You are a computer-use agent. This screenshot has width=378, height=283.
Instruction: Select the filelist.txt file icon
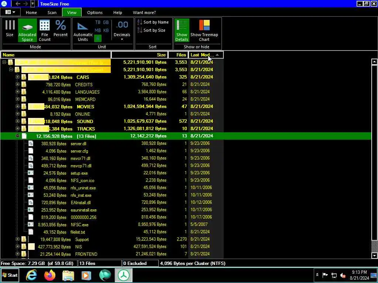tap(31, 232)
